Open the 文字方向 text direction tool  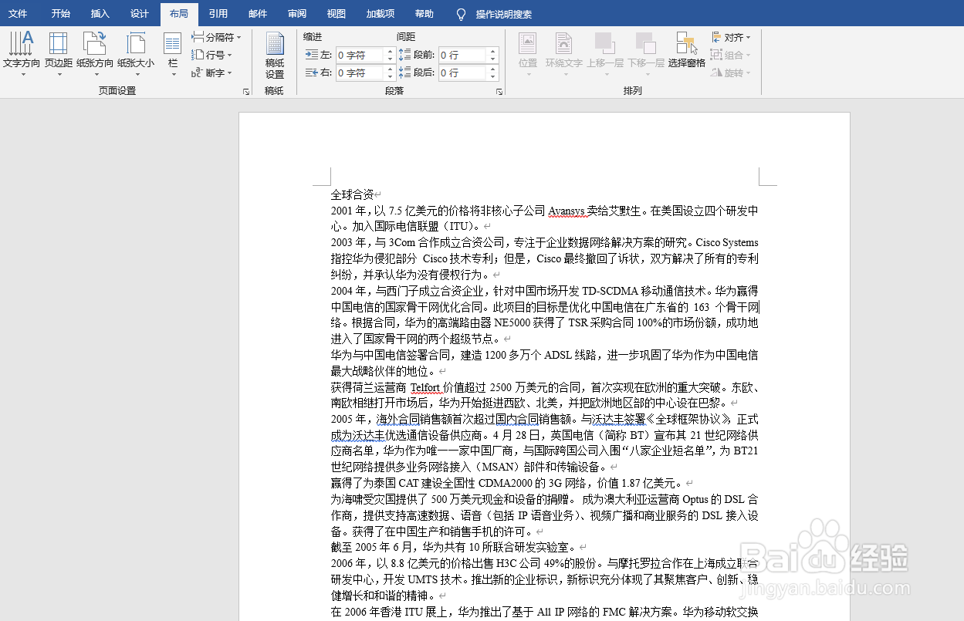(22, 54)
